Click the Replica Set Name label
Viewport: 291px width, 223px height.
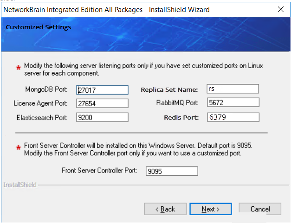[169, 90]
